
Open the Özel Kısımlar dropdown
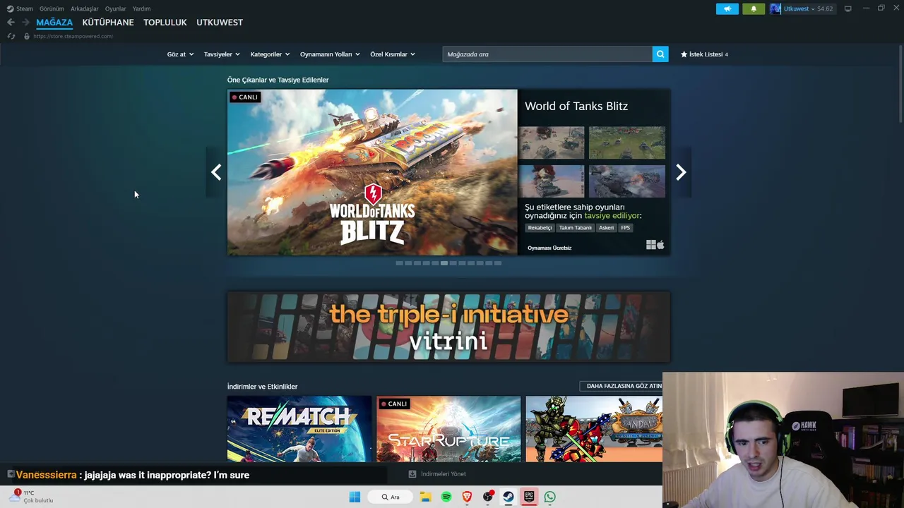pos(393,54)
